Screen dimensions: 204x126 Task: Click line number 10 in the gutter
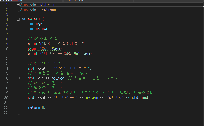[x=6, y=49]
